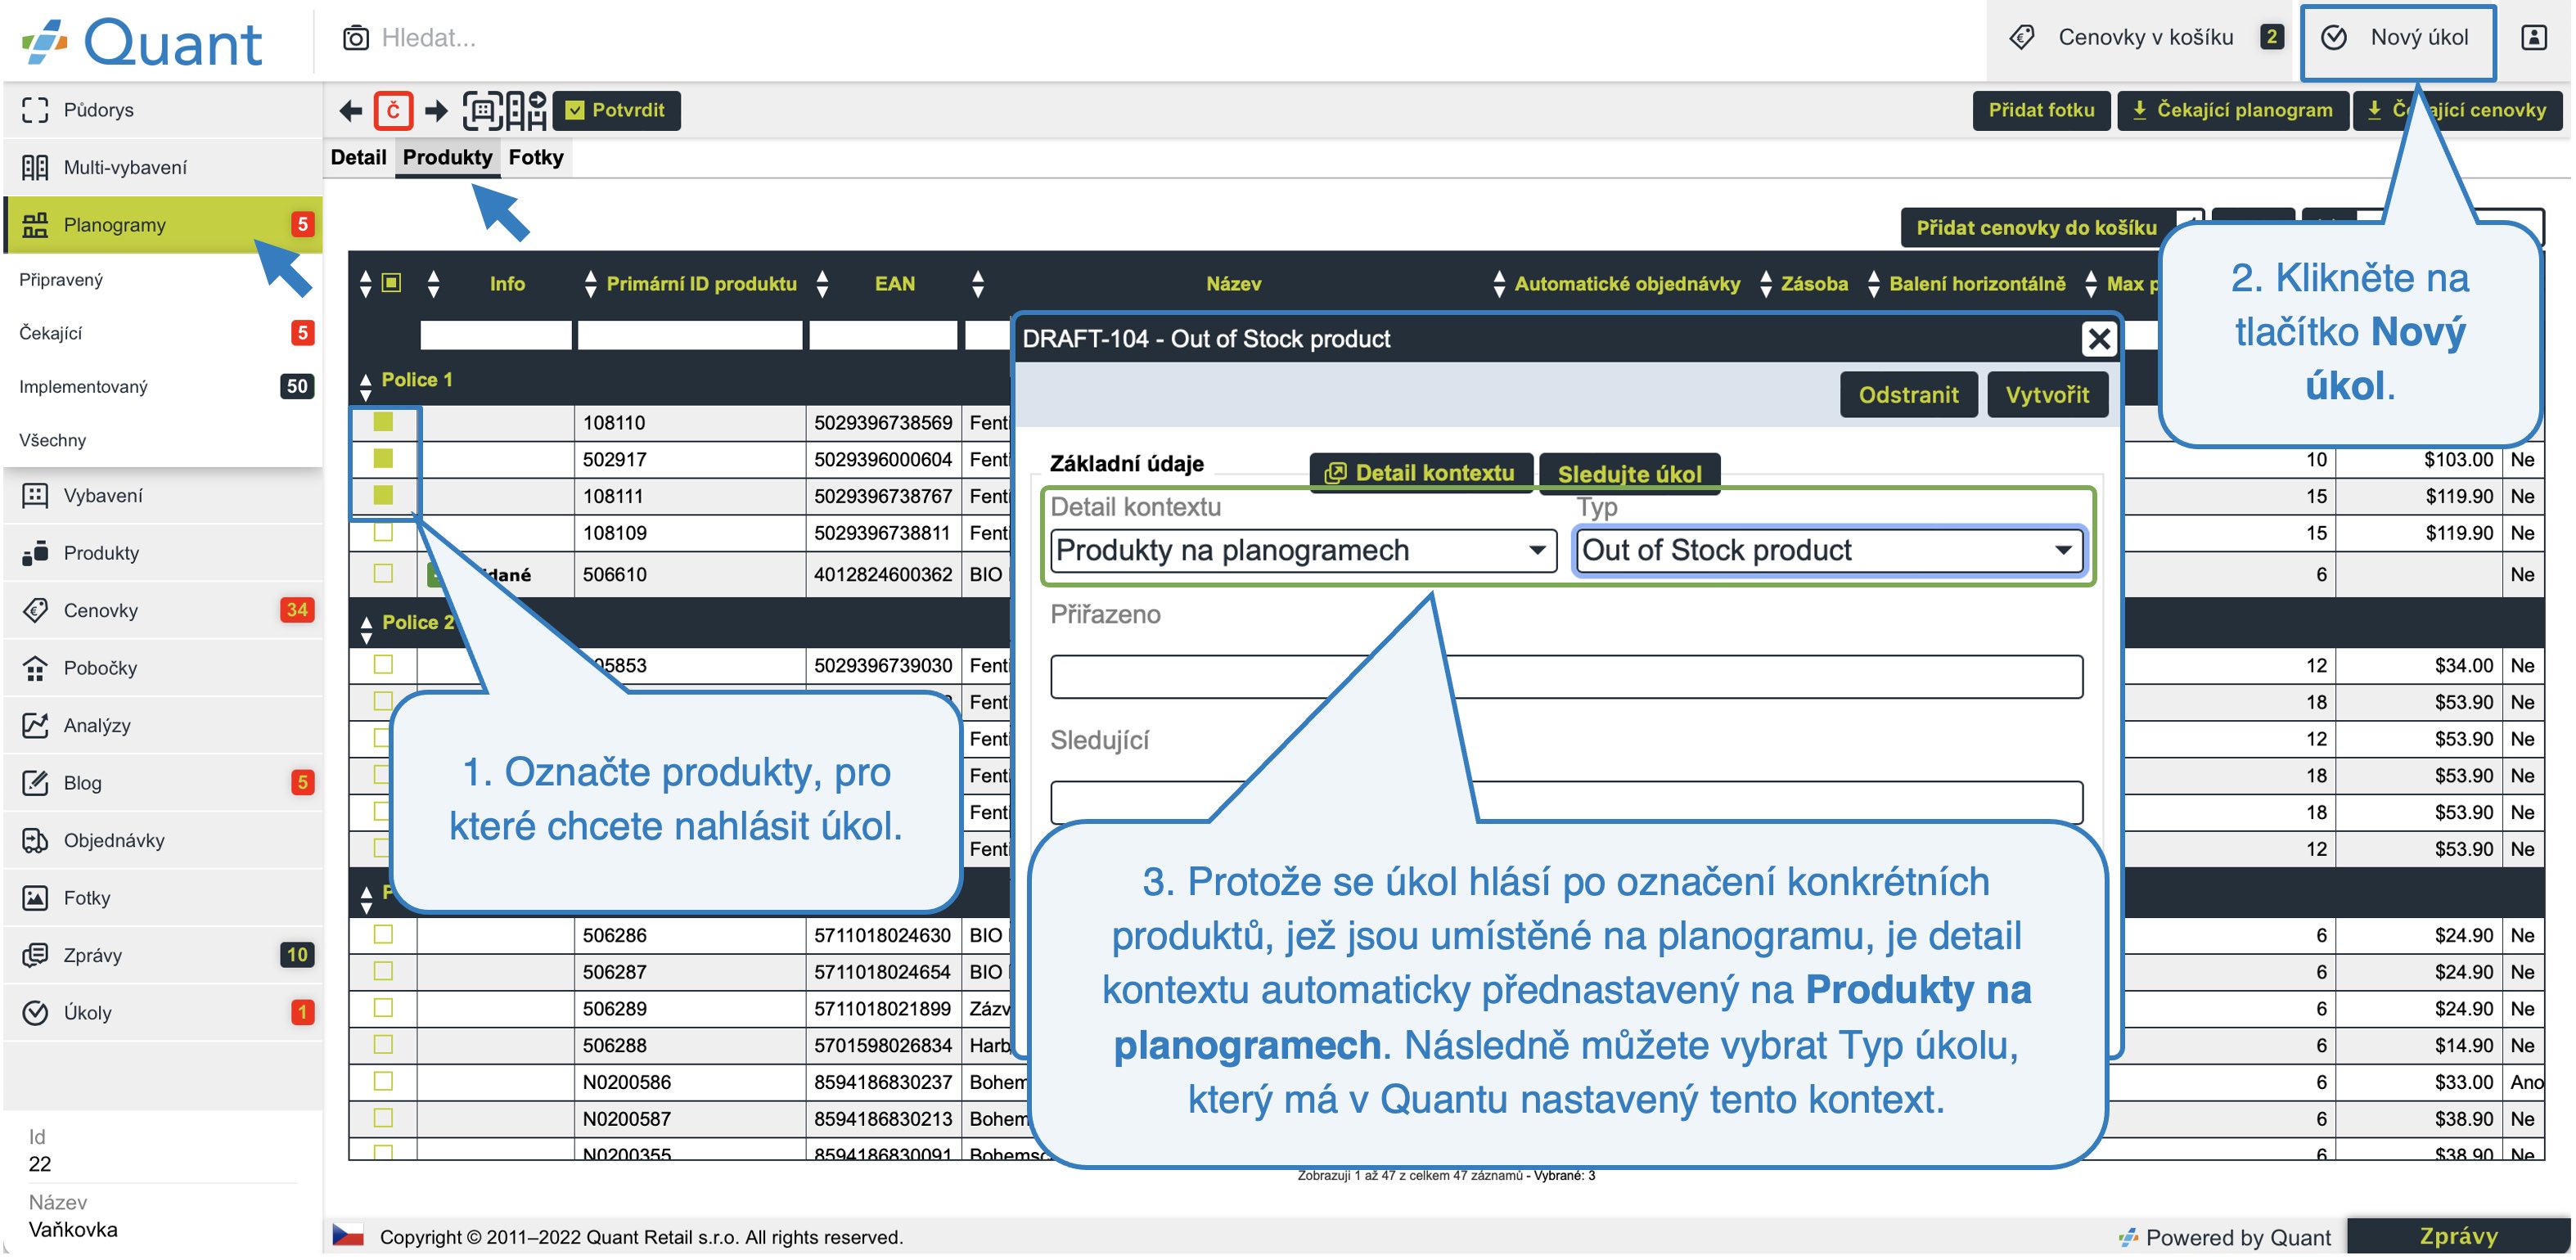The width and height of the screenshot is (2576, 1260).
Task: Check product 506286 checkbox
Action: pos(383,935)
